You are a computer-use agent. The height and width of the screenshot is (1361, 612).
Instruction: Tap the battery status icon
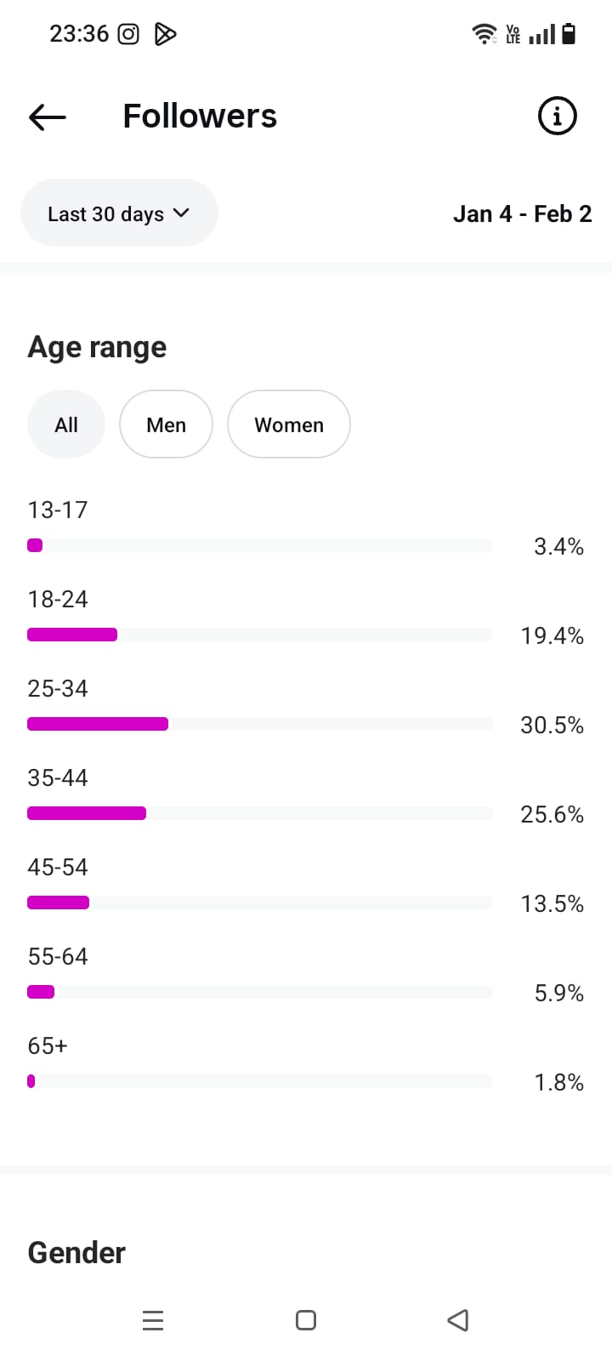(x=569, y=34)
